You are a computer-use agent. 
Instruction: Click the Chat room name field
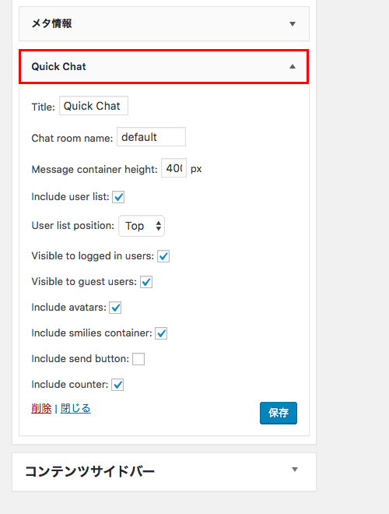click(151, 137)
